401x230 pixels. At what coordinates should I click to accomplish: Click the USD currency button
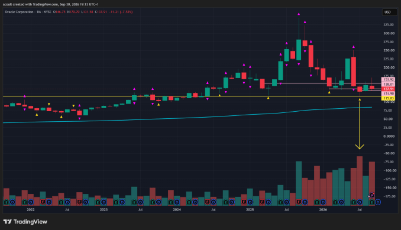tap(390, 12)
